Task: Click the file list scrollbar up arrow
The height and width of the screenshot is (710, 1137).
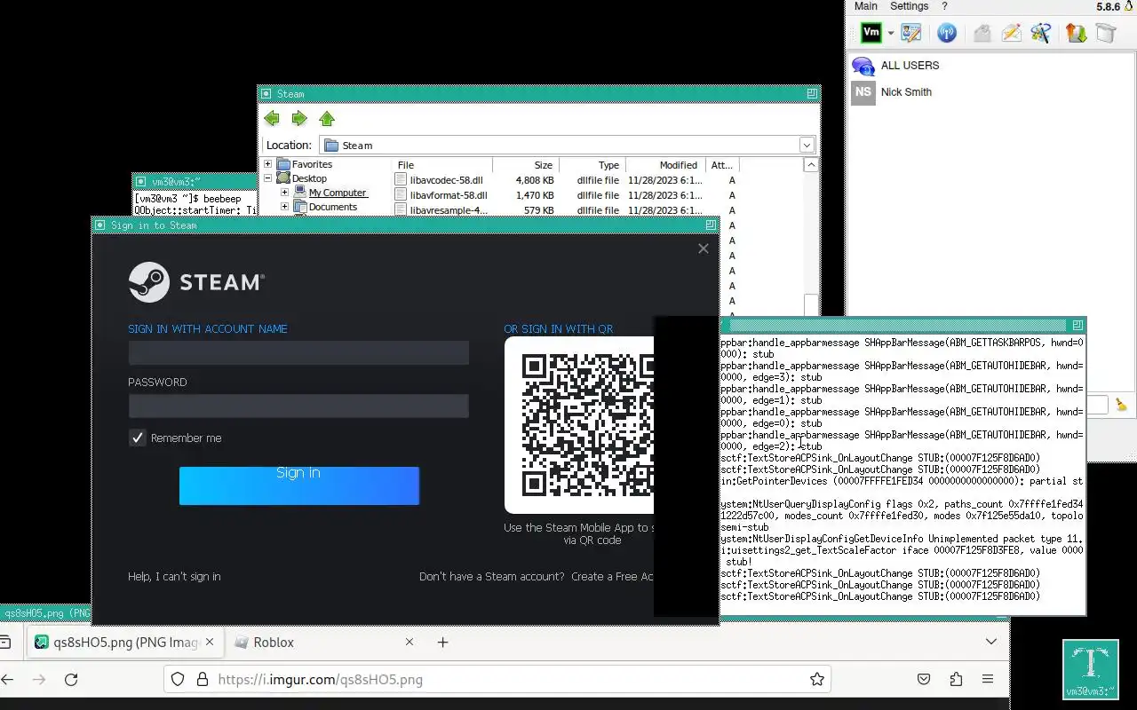Action: pyautogui.click(x=810, y=165)
